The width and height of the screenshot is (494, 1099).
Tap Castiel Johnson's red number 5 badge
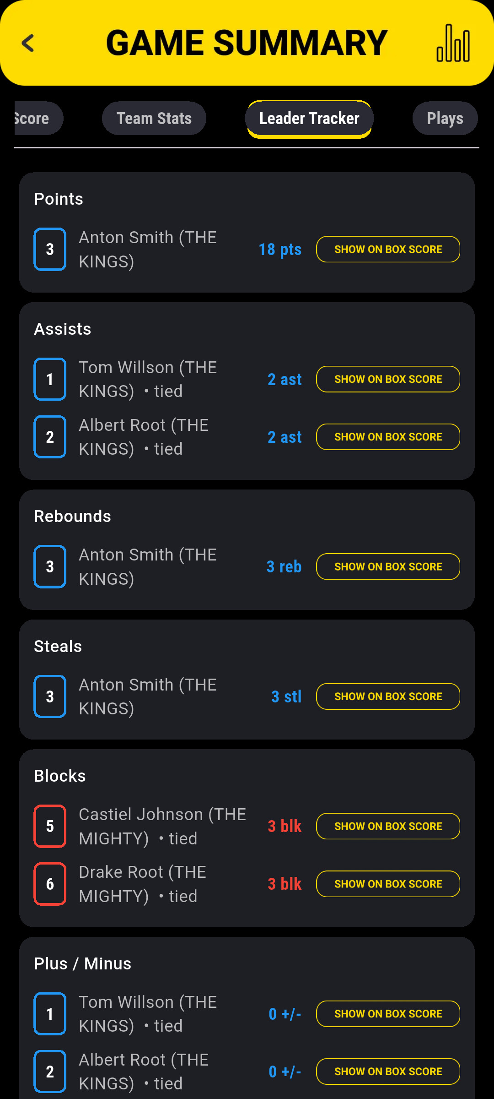coord(50,826)
